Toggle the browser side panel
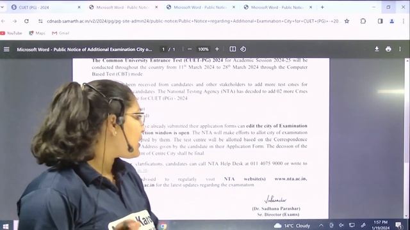The width and height of the screenshot is (410, 230). [x=380, y=21]
